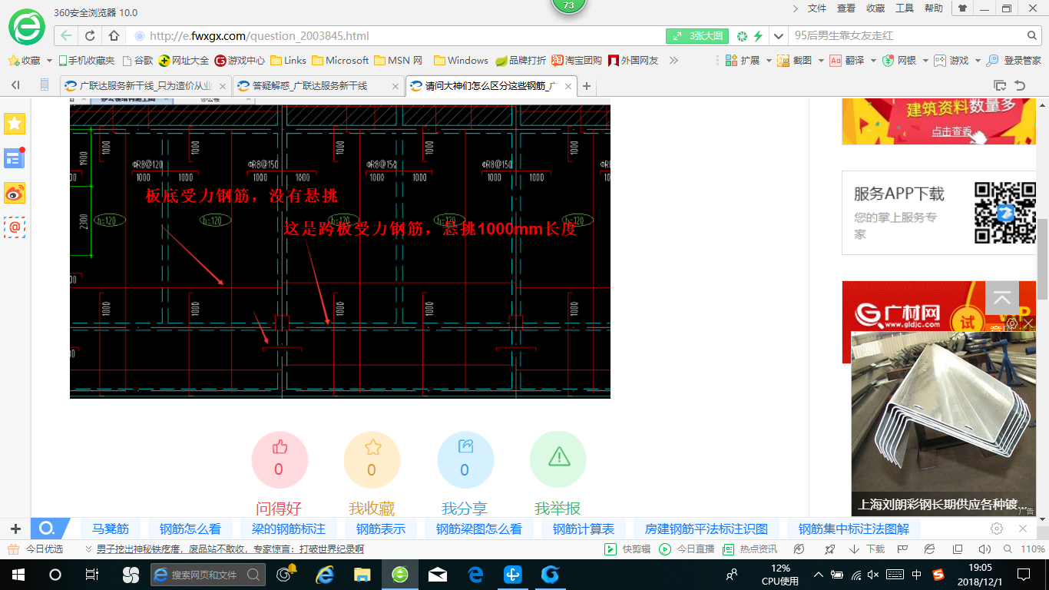Open the suggestion bar settings gear
Screen dimensions: 1049x590
click(x=997, y=529)
